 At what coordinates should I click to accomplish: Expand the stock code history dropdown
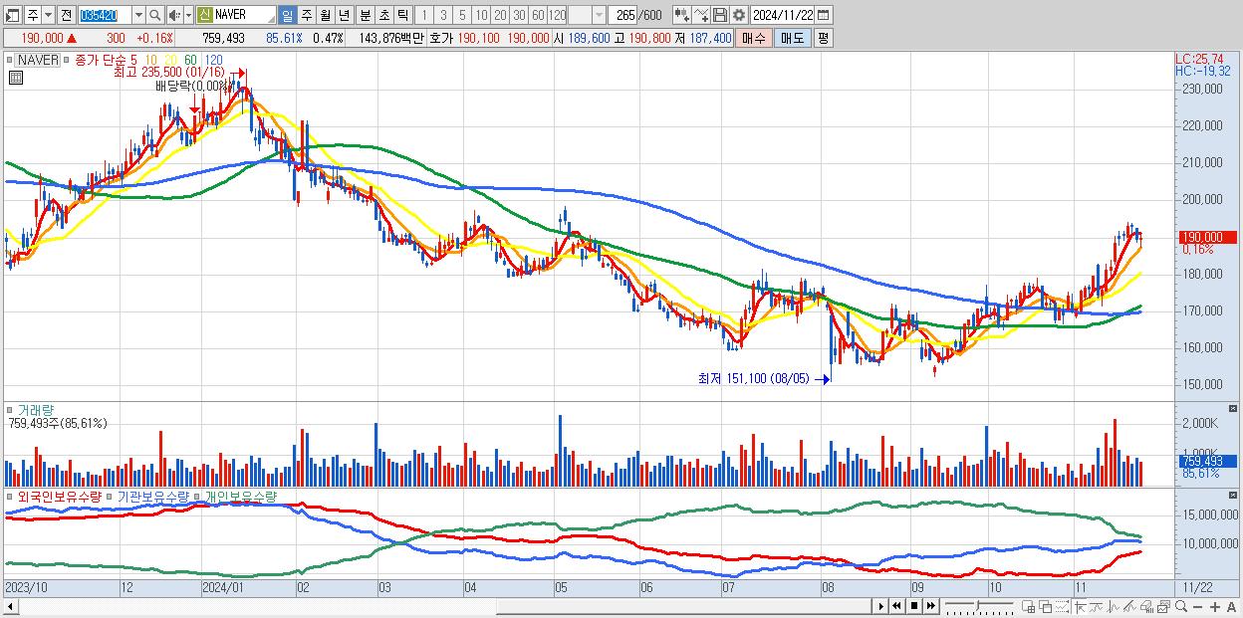(x=138, y=15)
